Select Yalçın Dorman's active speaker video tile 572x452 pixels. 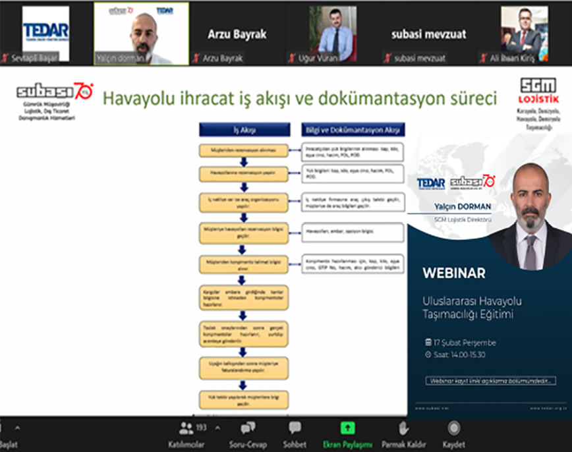click(x=141, y=32)
